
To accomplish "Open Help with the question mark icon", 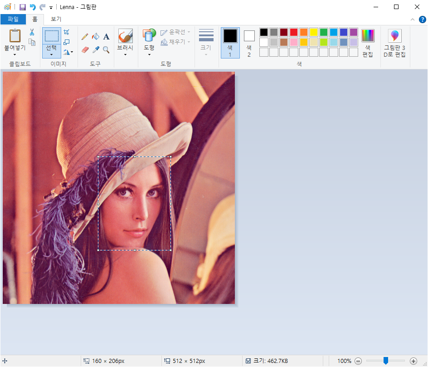I will click(x=422, y=20).
